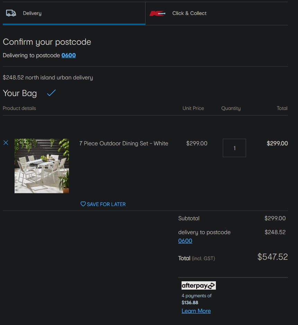Click the Your Bag heading

pos(20,93)
